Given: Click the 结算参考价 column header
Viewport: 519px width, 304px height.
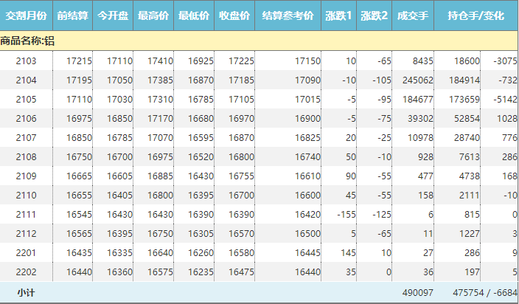Looking at the screenshot, I should [x=288, y=15].
